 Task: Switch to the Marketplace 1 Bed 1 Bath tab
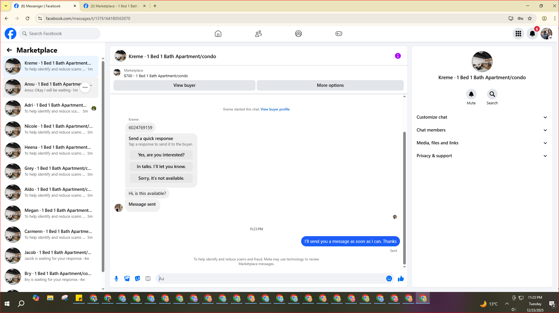pyautogui.click(x=115, y=6)
